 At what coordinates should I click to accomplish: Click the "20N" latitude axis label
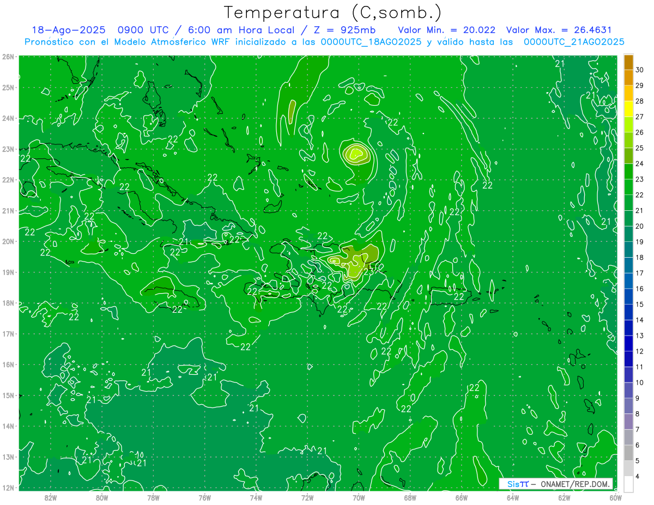(8, 241)
